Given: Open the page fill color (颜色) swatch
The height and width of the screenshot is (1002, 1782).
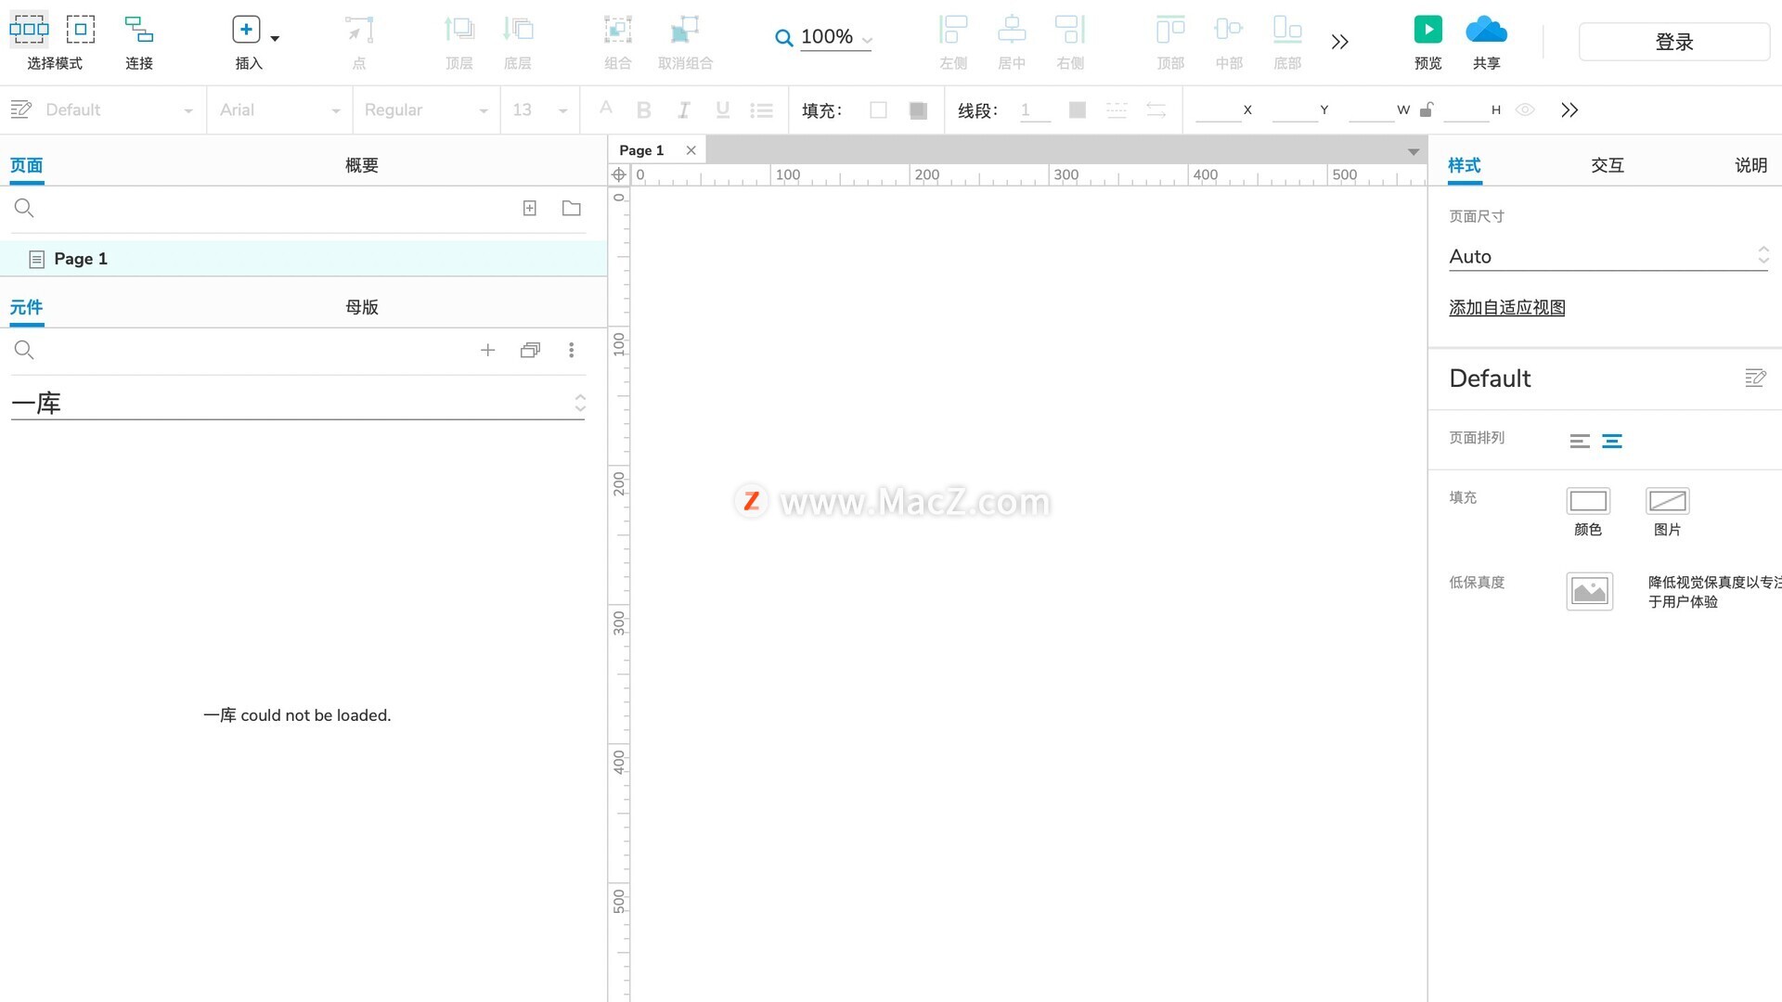Looking at the screenshot, I should click(1587, 501).
